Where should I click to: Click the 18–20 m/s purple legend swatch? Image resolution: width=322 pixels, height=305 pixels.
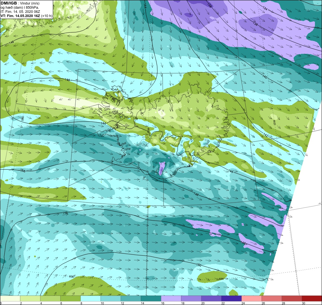[191, 299]
